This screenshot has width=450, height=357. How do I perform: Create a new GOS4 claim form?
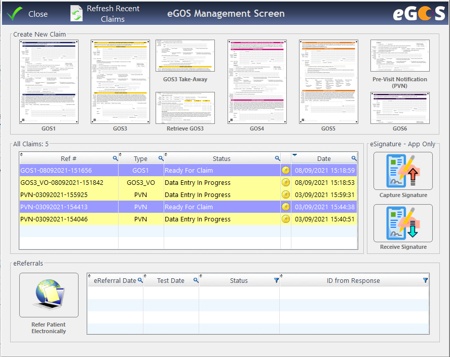point(257,82)
